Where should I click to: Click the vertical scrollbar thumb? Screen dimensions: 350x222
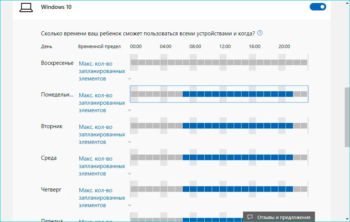coord(347,117)
